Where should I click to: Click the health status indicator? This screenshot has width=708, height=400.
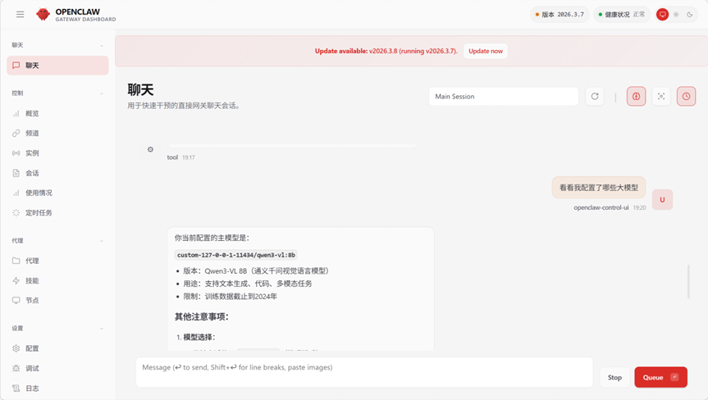coord(621,15)
